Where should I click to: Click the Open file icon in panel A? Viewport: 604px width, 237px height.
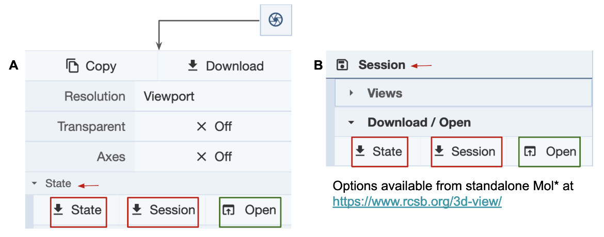click(x=229, y=210)
